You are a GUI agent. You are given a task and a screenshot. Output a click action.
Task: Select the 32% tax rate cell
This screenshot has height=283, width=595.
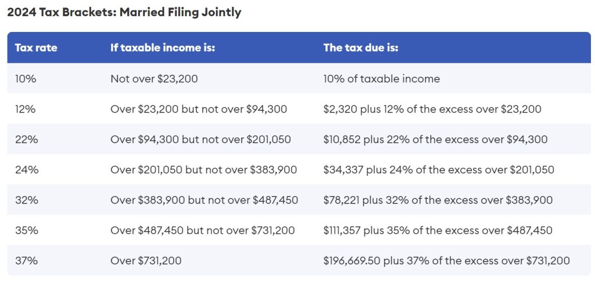[x=26, y=200]
